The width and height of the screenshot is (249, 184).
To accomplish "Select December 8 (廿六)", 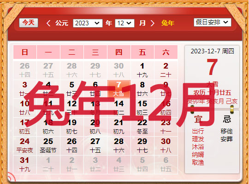I will [142, 89].
